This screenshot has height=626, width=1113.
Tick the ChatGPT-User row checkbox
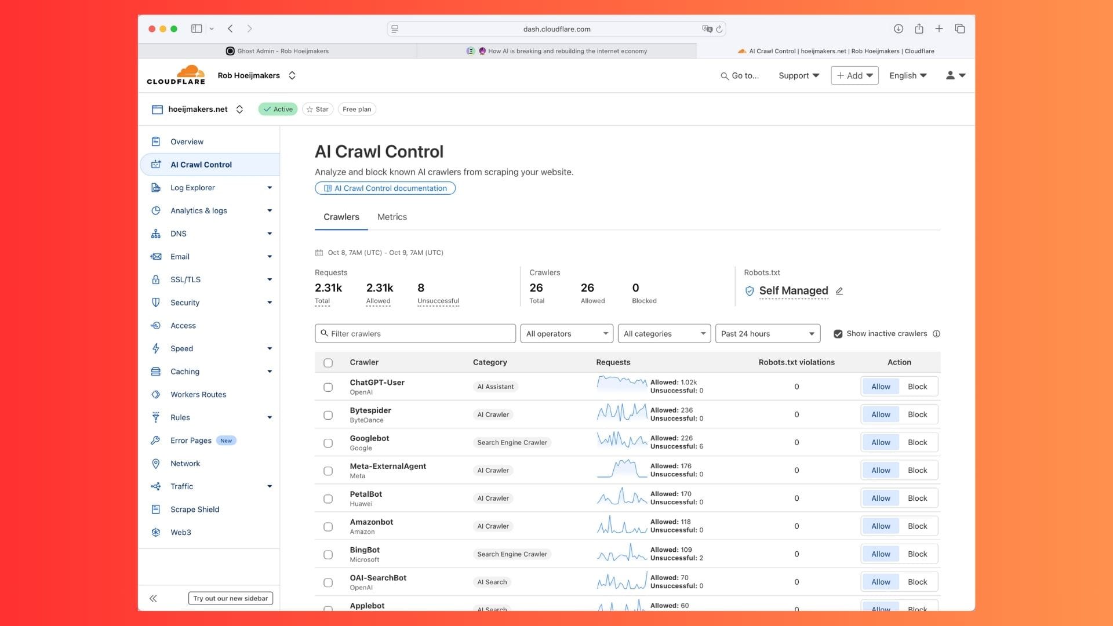click(328, 387)
